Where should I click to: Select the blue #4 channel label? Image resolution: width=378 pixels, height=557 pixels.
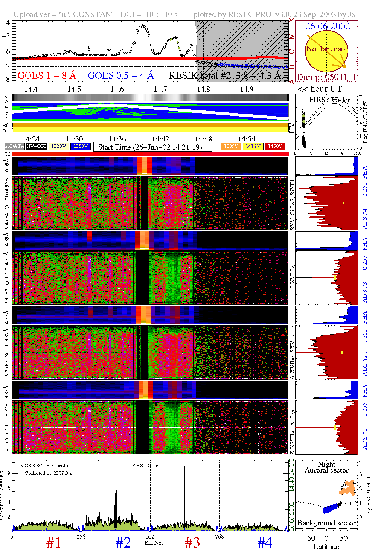(x=265, y=543)
